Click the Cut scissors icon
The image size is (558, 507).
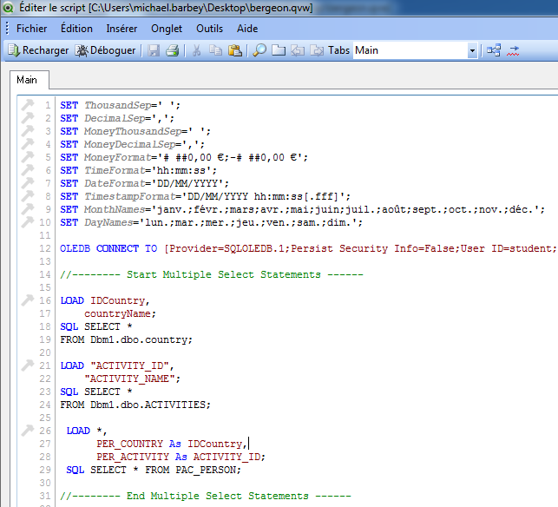(196, 50)
